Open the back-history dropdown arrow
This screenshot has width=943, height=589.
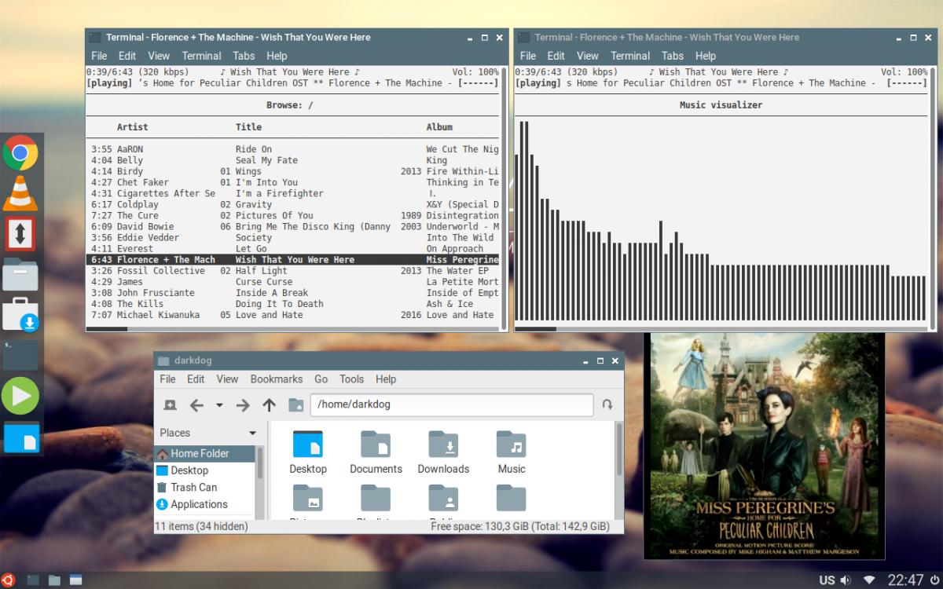219,405
